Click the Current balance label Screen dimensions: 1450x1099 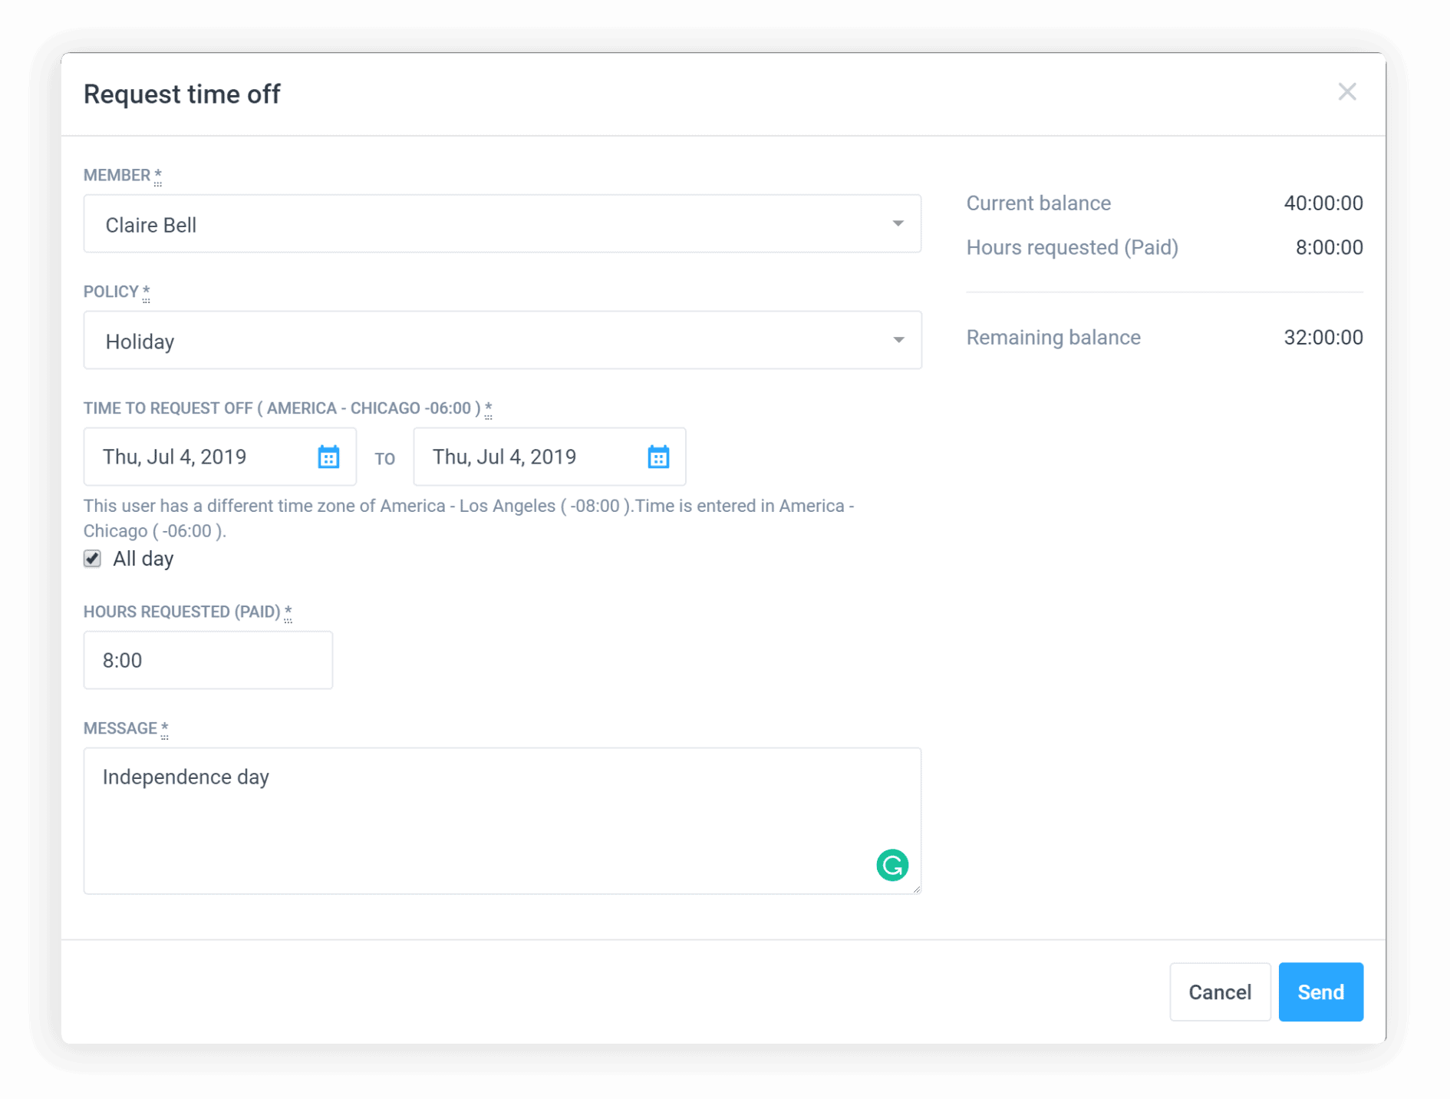tap(1039, 203)
